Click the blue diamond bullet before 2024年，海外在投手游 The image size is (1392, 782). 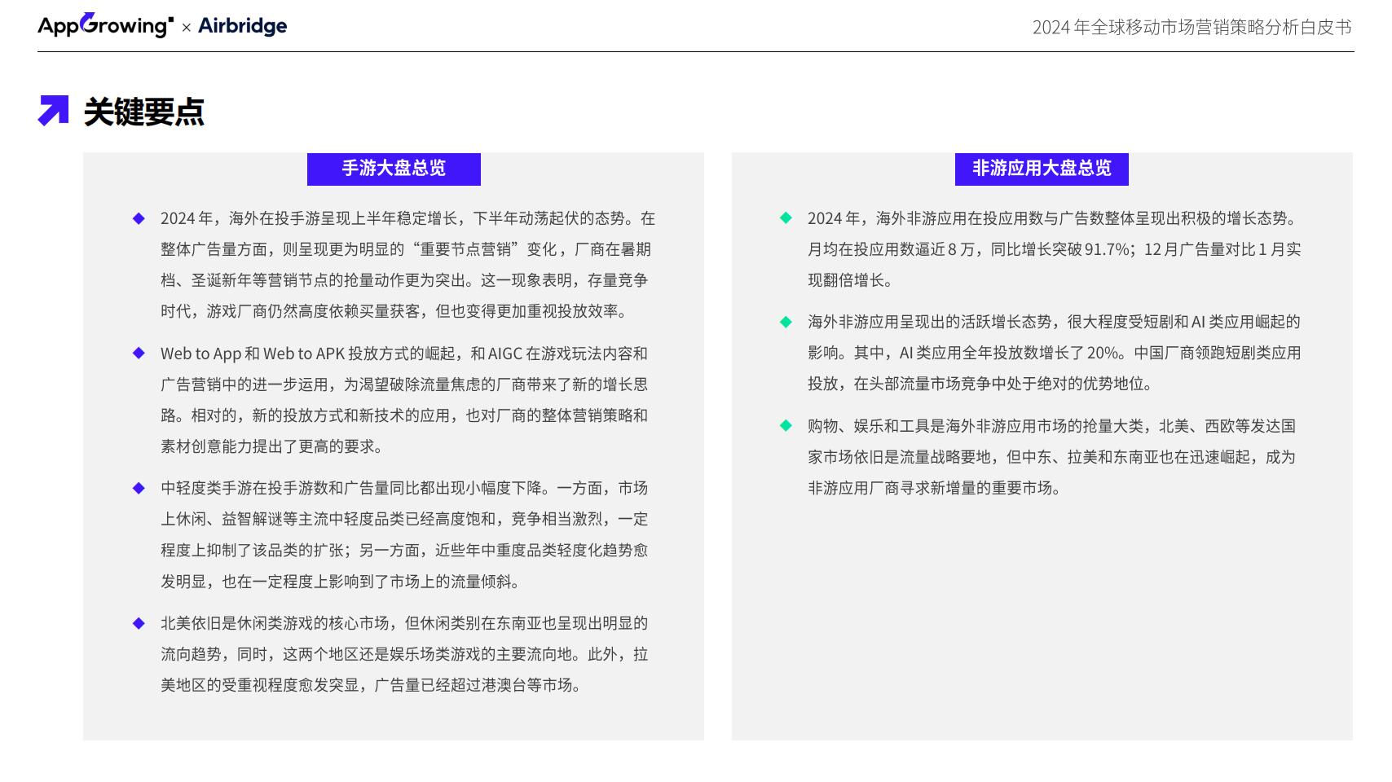139,218
